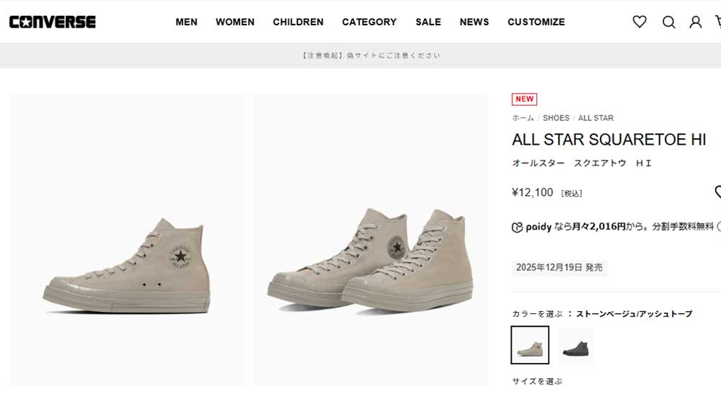Select the black shoe color swatch
721x394 pixels.
575,345
